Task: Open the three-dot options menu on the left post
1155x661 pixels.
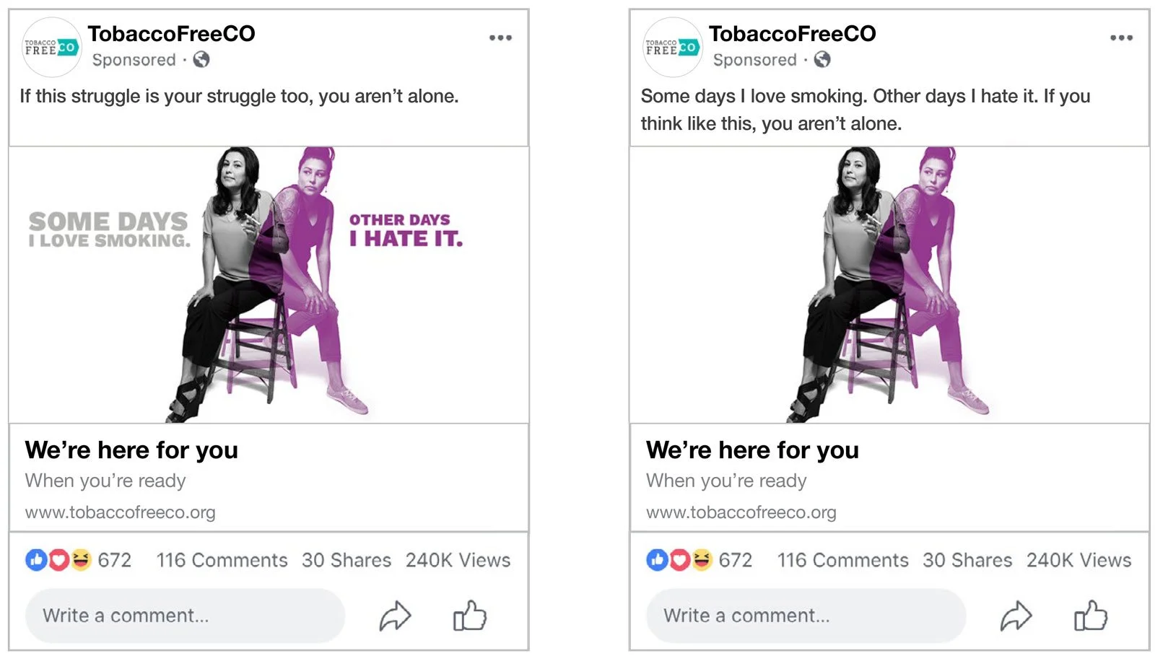Action: [500, 38]
